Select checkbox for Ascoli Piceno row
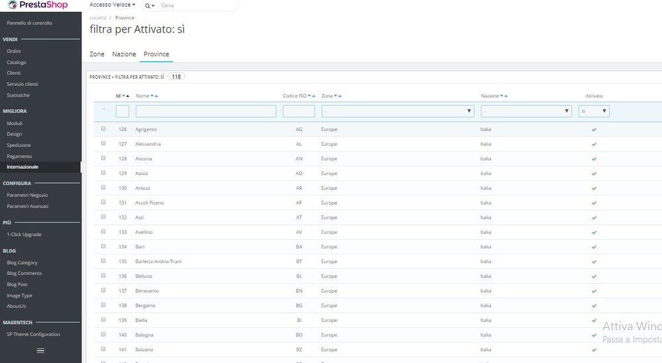 coord(103,202)
